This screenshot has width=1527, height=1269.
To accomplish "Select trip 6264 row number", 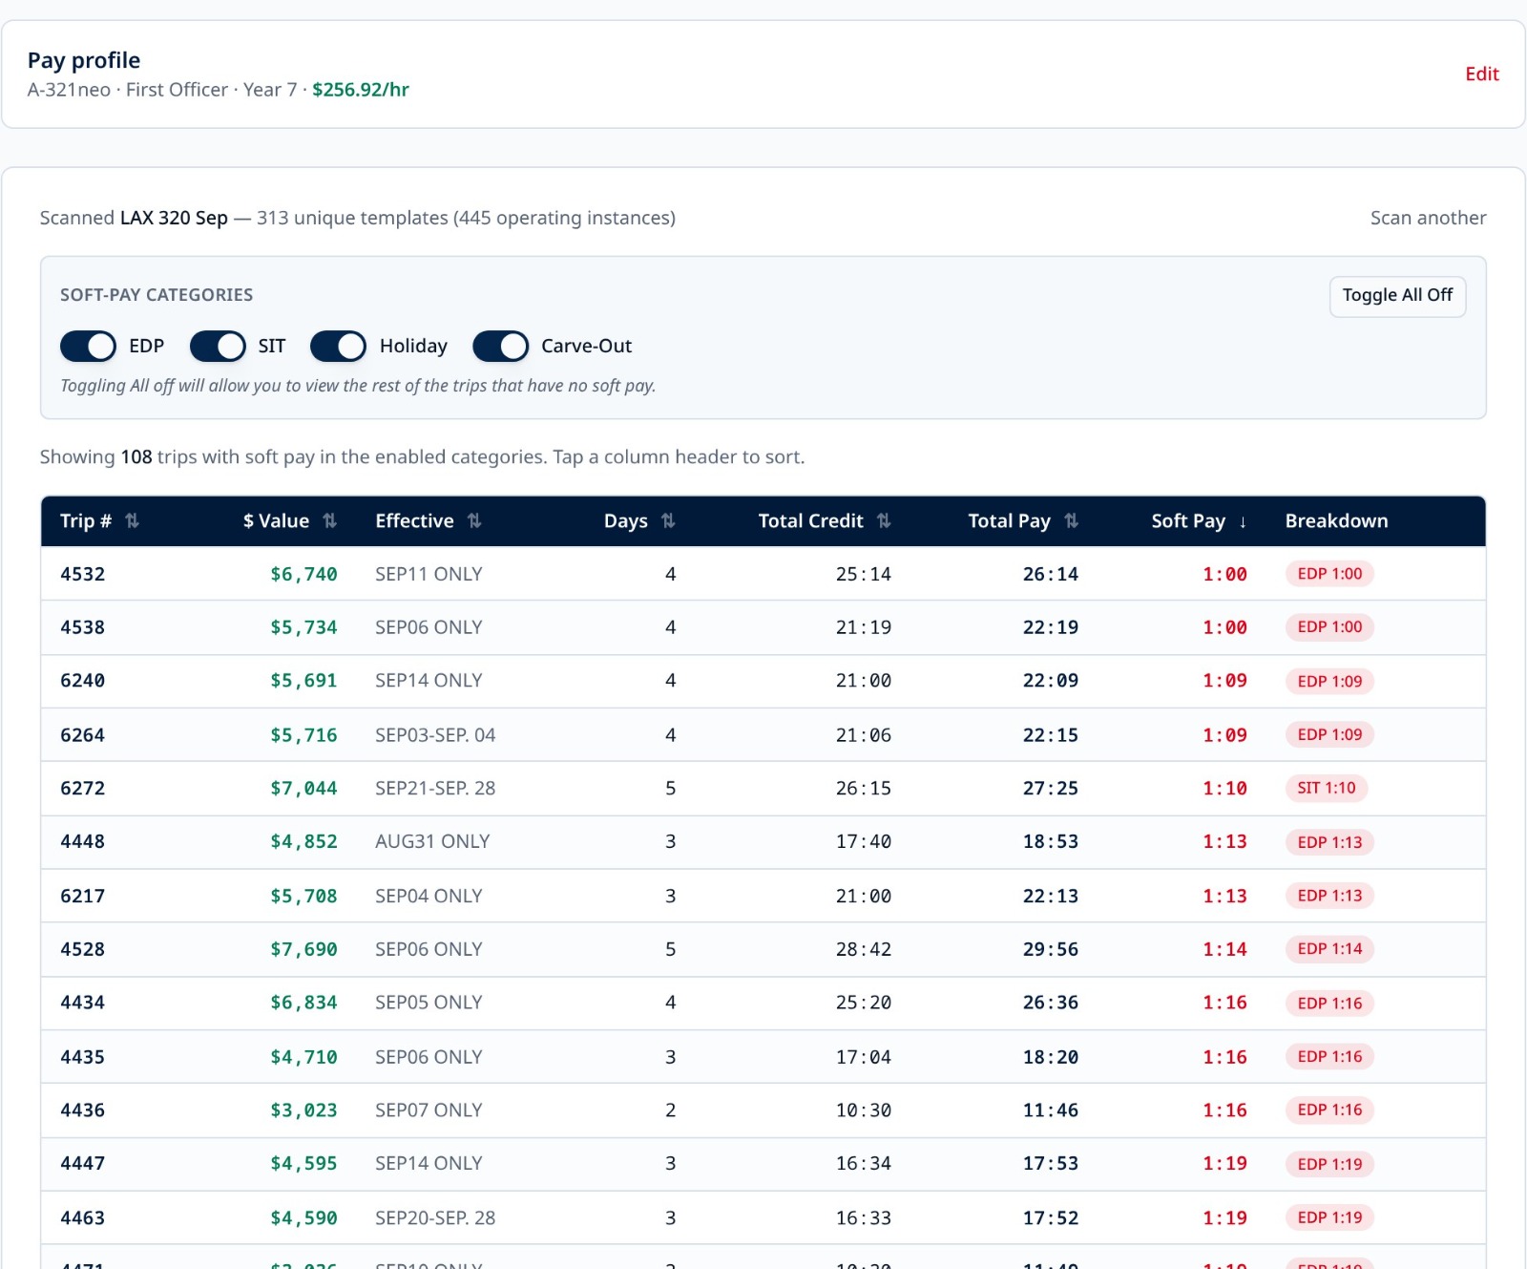I will pyautogui.click(x=82, y=735).
